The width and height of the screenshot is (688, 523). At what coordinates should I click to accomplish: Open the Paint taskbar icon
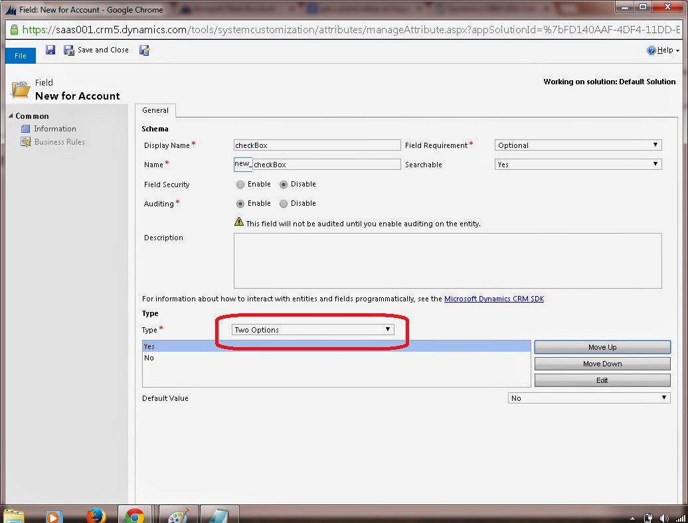pos(179,516)
